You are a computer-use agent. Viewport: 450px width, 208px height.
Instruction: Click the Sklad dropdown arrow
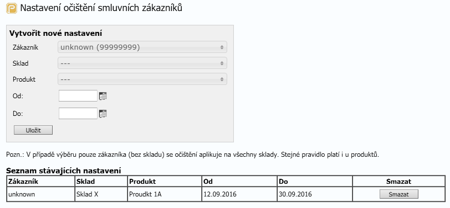(x=222, y=63)
